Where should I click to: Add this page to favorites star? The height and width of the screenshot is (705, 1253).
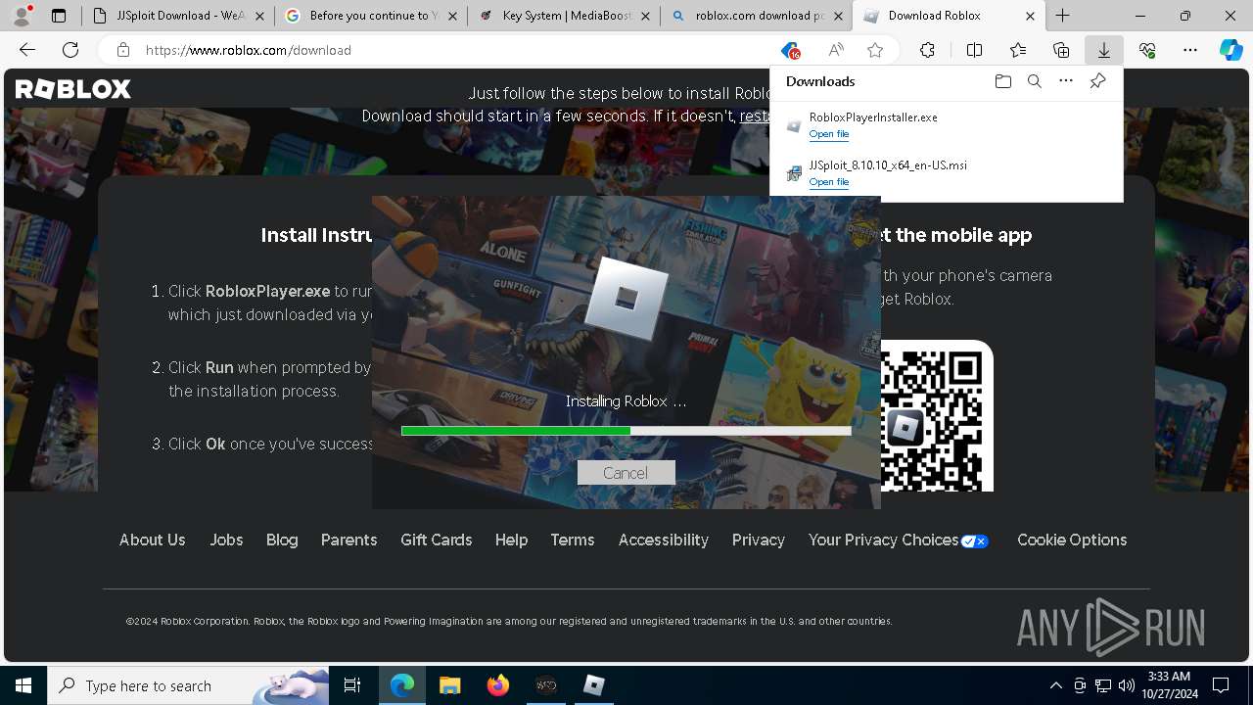(x=875, y=50)
